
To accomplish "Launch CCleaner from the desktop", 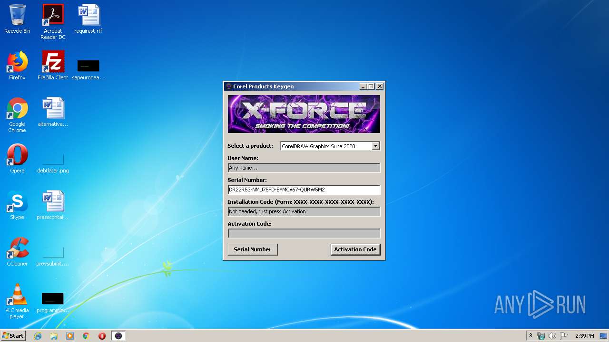I will (x=17, y=252).
